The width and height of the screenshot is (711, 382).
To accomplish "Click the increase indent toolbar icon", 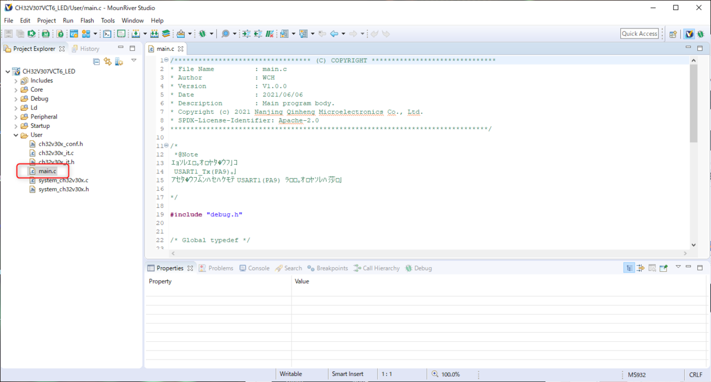I will pos(246,34).
